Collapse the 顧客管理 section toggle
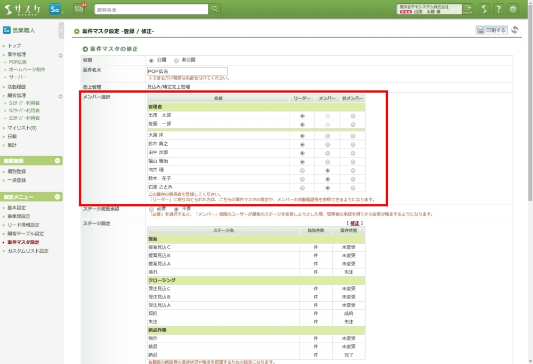The image size is (533, 364). tap(61, 96)
